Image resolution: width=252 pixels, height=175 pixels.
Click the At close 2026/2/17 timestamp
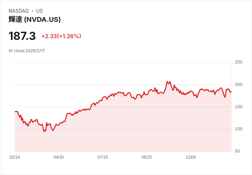click(x=27, y=51)
